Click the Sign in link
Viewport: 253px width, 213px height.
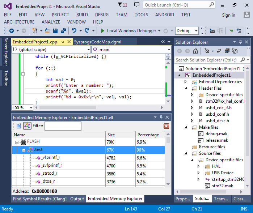[228, 15]
